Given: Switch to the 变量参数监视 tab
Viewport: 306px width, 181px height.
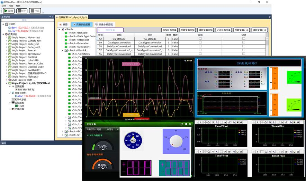Looking at the screenshot, I should pyautogui.click(x=104, y=25).
